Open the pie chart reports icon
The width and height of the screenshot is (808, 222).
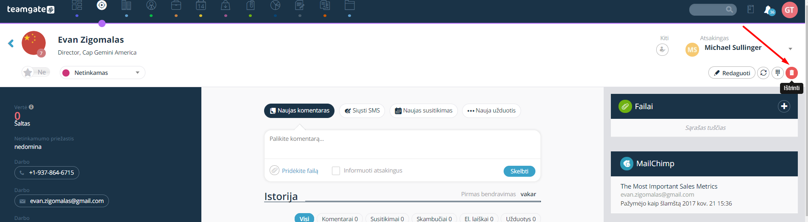pyautogui.click(x=276, y=5)
